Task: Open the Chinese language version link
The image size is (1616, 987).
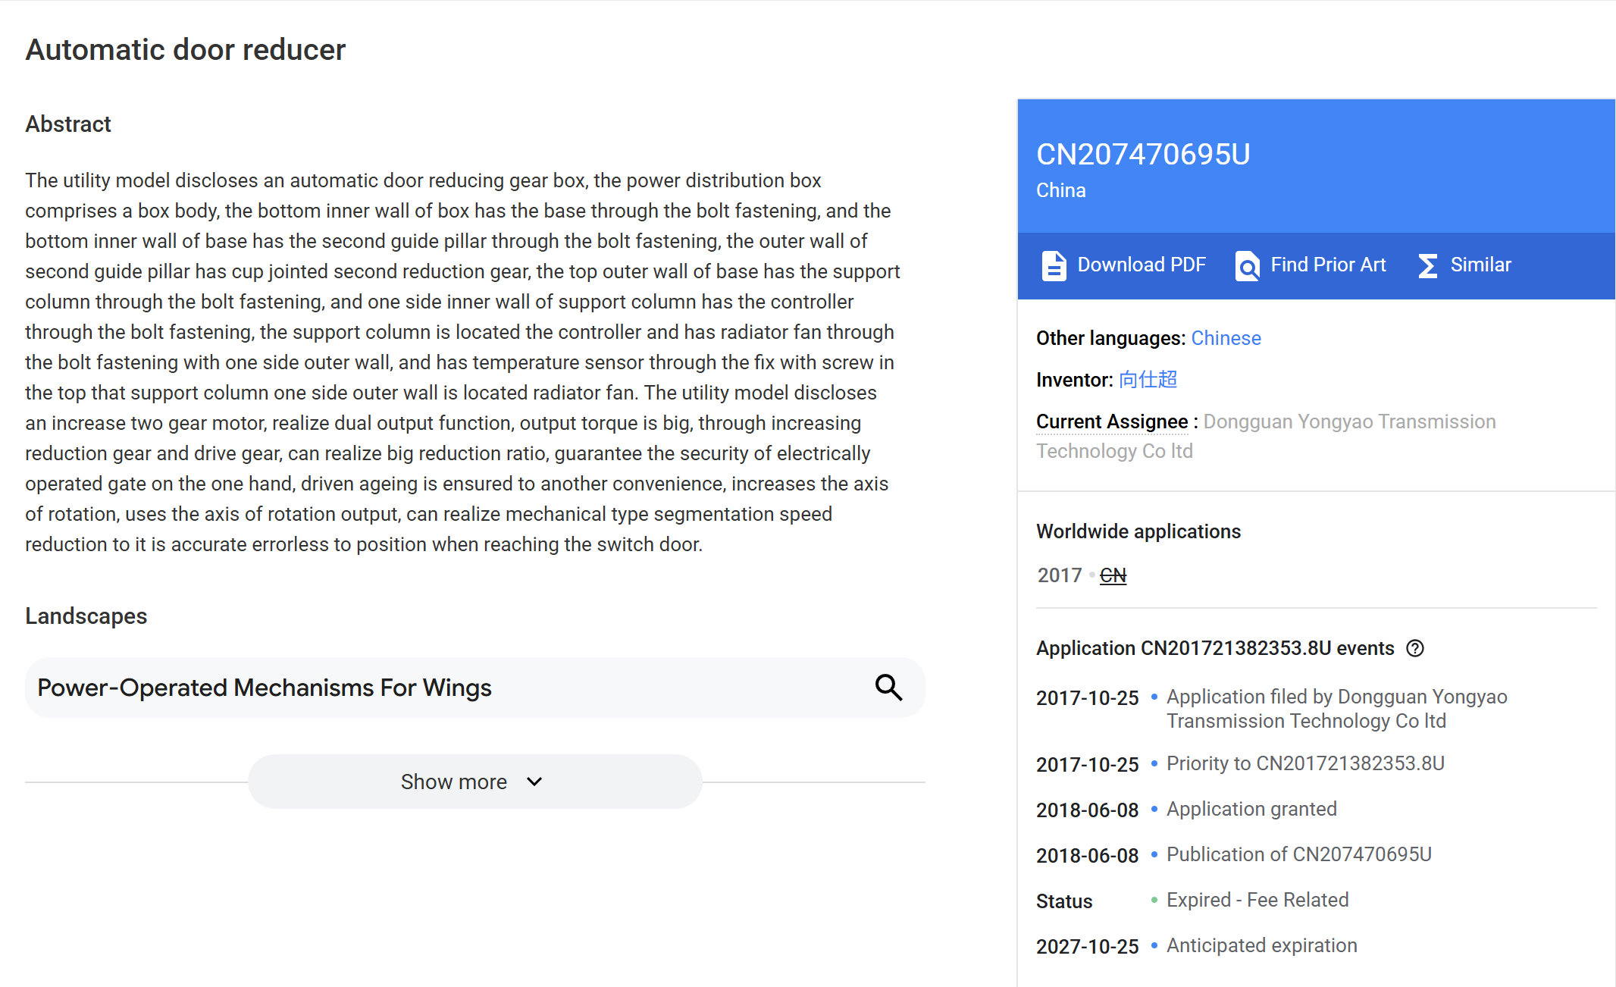Action: pos(1226,338)
